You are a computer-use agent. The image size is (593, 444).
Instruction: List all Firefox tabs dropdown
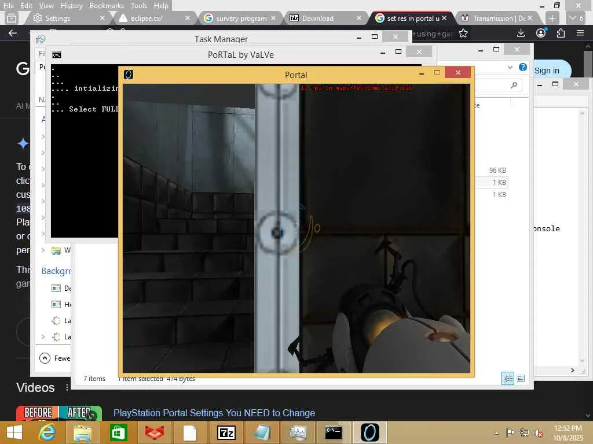[x=577, y=18]
